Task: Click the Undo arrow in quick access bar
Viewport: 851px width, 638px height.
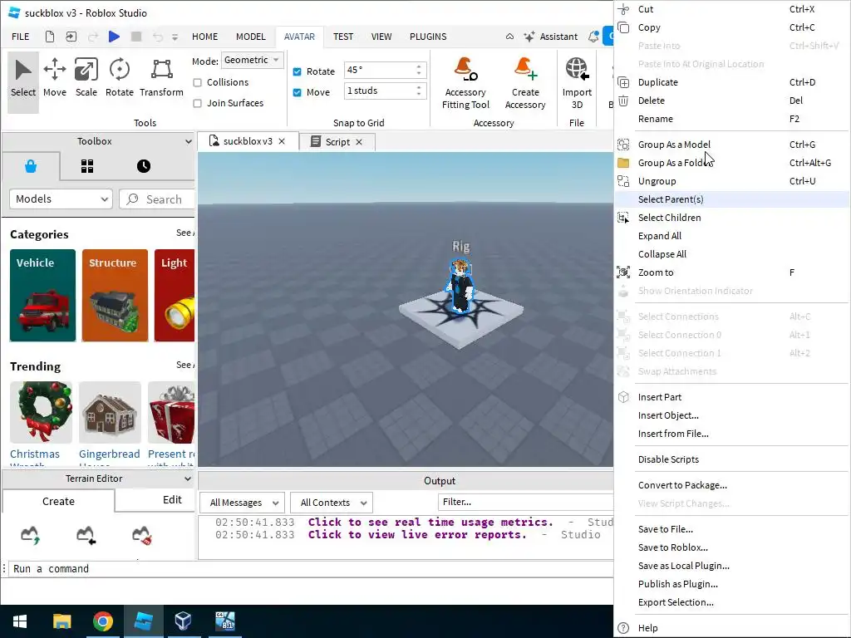Action: tap(157, 37)
